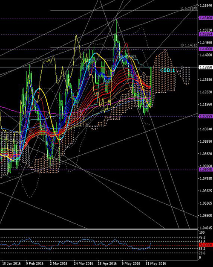Click the purple 1.16160 price level label
Image resolution: width=213 pixels, height=267 pixels.
click(206, 18)
